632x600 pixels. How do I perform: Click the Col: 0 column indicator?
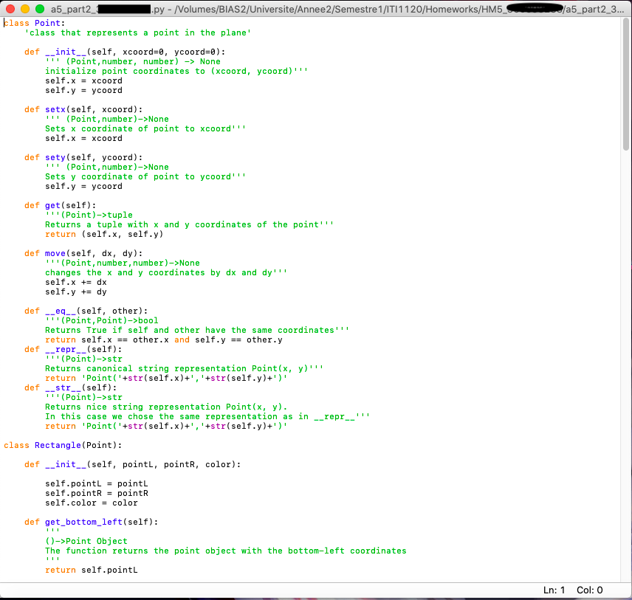pyautogui.click(x=589, y=590)
